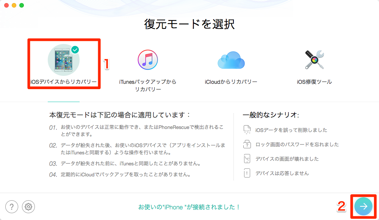Click text 'デバイスの画面が壊れました'
379x220 pixels.
click(x=287, y=159)
